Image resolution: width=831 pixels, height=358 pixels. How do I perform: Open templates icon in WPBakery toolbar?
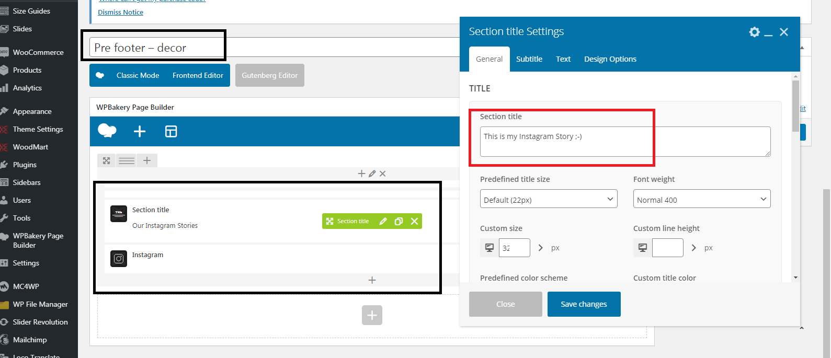pyautogui.click(x=171, y=131)
